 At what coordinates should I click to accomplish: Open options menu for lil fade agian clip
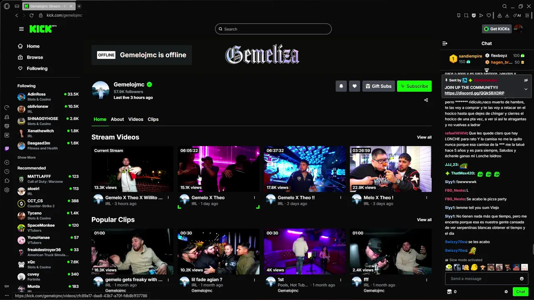pyautogui.click(x=254, y=280)
